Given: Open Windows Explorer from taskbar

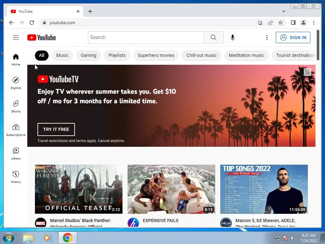Looking at the screenshot, I should pyautogui.click(x=28, y=238).
